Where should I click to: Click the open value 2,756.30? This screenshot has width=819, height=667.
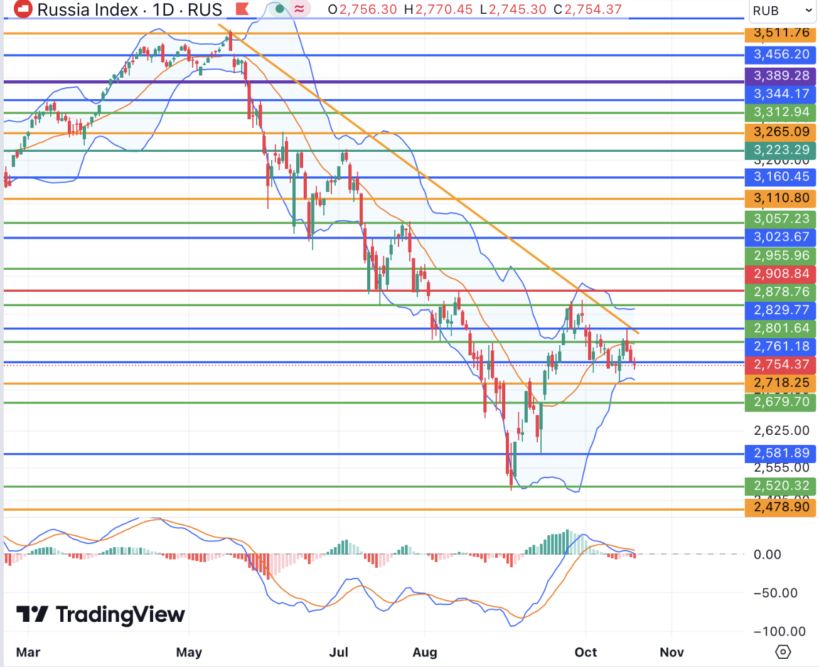pyautogui.click(x=368, y=9)
